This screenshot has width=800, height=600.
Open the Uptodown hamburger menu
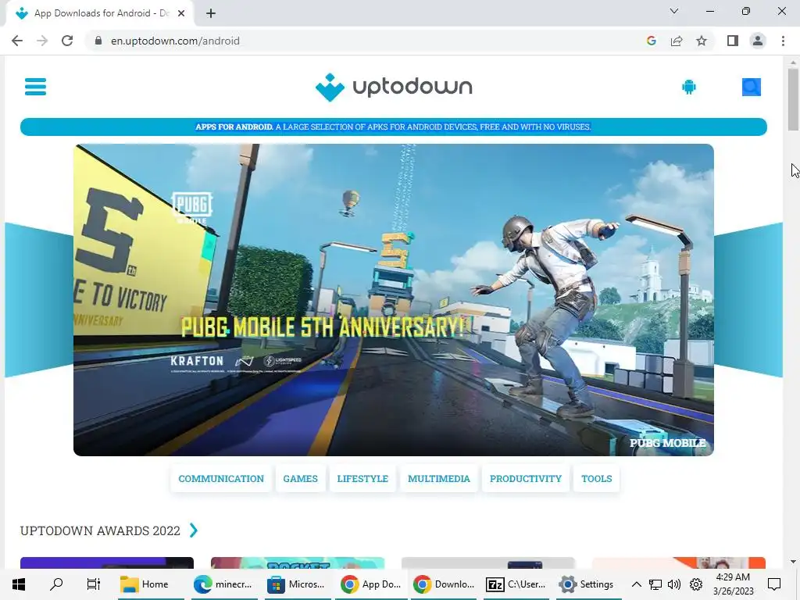(x=35, y=87)
